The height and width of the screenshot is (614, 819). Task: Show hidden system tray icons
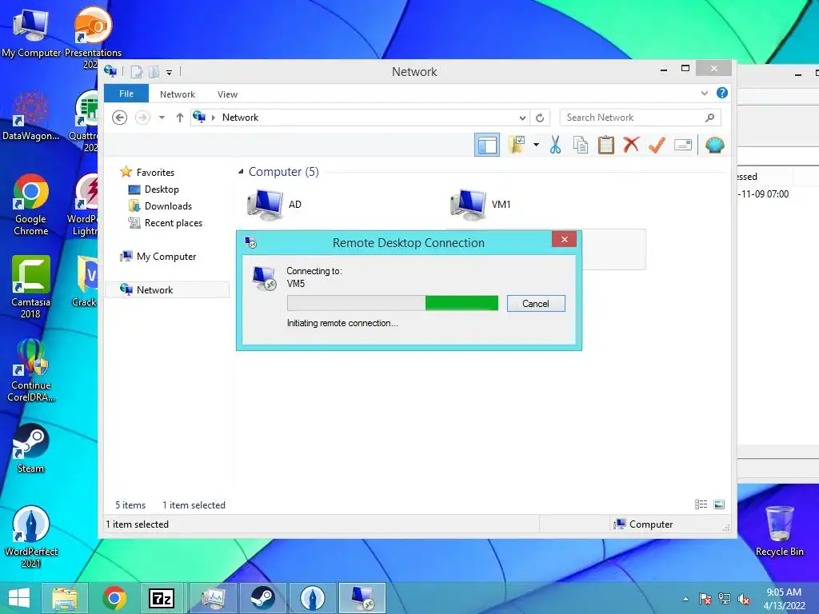(685, 599)
